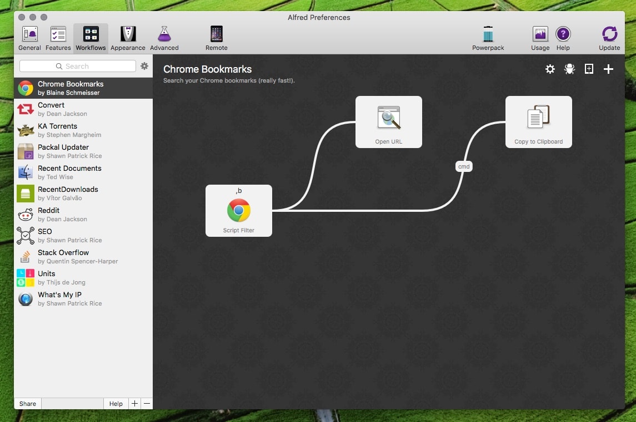Image resolution: width=636 pixels, height=422 pixels.
Task: Select the Script Filter node
Action: coord(239,211)
